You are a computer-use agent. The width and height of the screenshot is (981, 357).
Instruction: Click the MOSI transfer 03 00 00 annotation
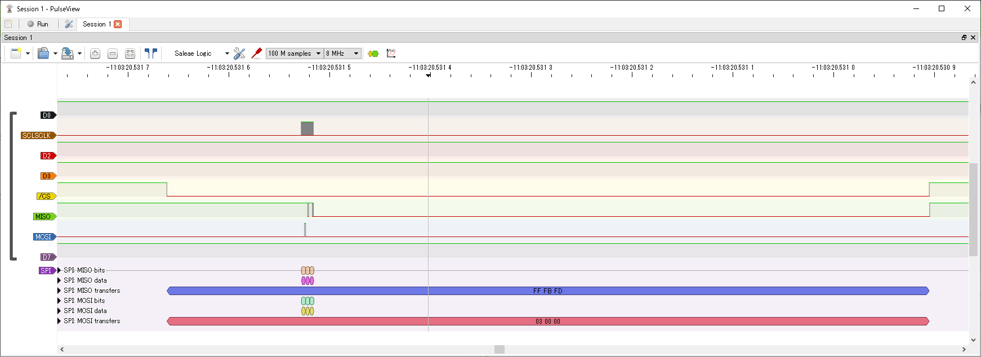548,322
